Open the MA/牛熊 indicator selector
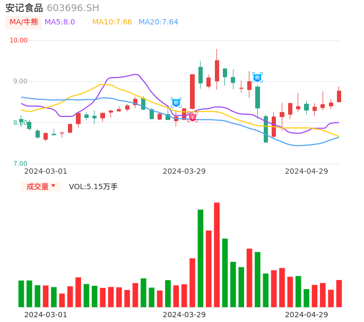This screenshot has width=364, height=322. [23, 22]
